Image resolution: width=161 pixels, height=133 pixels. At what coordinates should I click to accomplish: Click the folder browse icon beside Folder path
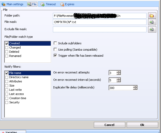click(x=152, y=16)
